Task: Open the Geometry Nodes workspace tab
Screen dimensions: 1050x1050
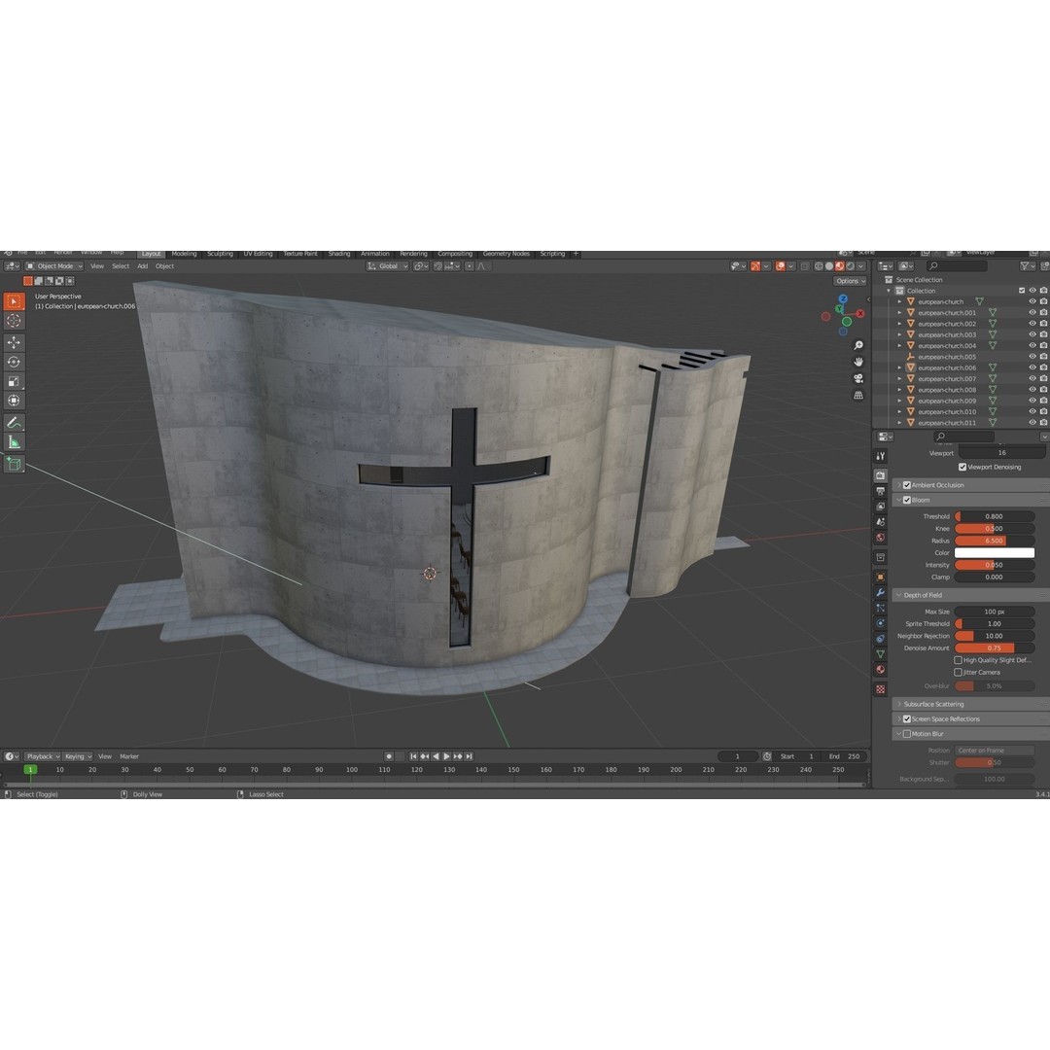Action: pyautogui.click(x=507, y=254)
